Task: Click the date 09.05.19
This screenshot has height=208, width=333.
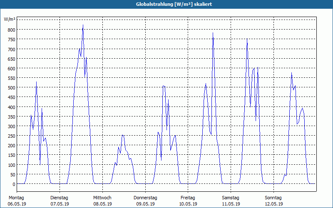Action: pyautogui.click(x=145, y=204)
